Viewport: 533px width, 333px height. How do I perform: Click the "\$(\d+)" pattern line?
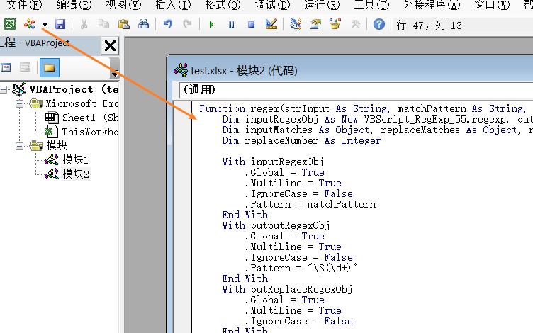(301, 268)
